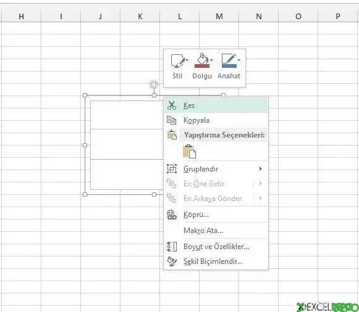Viewport: 359px width, 312px height.
Task: Open the Stil dropdown arrow
Action: tap(187, 60)
